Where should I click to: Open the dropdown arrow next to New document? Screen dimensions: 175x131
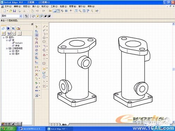click(x=7, y=11)
